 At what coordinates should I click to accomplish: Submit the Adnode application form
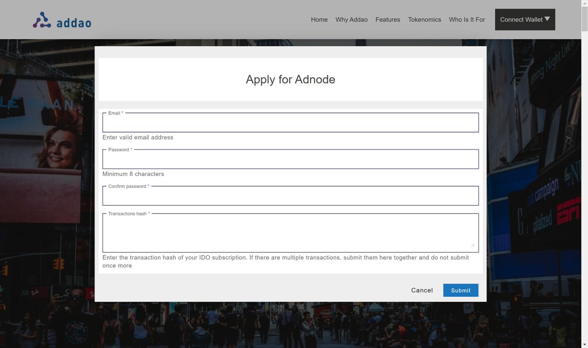click(x=461, y=290)
